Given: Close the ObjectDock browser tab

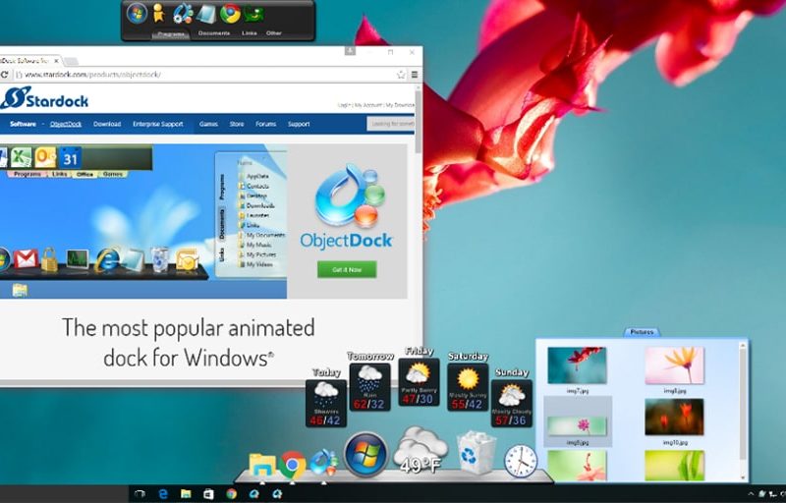Looking at the screenshot, I should coord(56,61).
